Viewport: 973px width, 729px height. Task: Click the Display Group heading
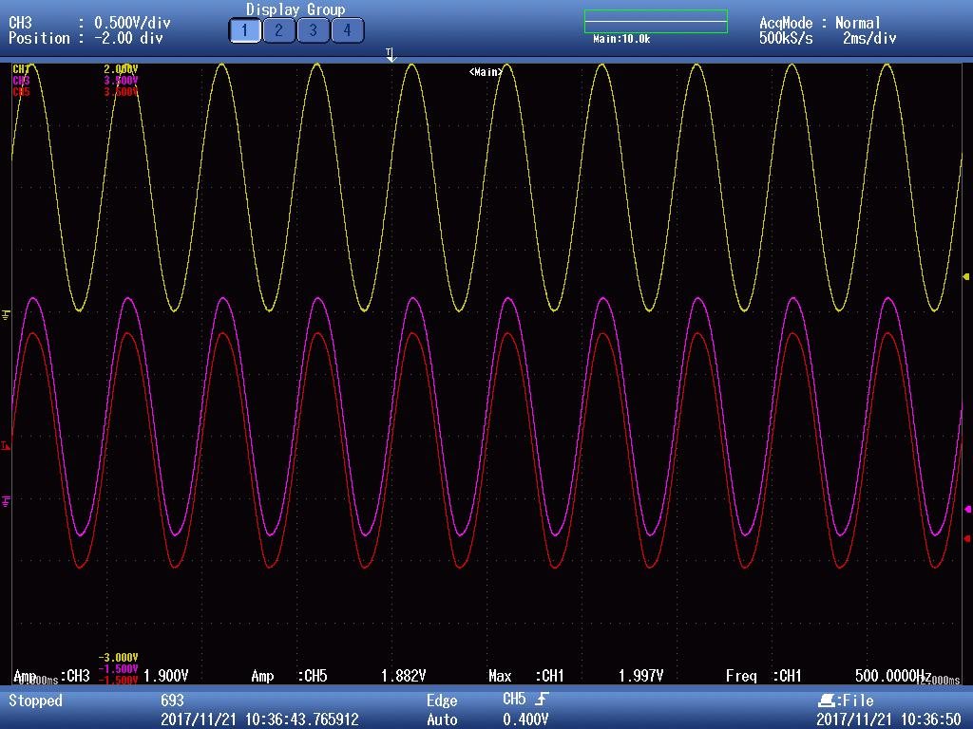[296, 9]
